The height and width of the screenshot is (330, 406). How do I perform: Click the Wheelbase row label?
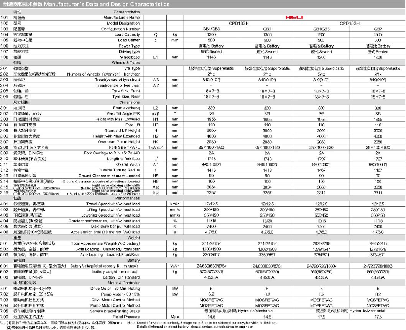tap(130, 57)
